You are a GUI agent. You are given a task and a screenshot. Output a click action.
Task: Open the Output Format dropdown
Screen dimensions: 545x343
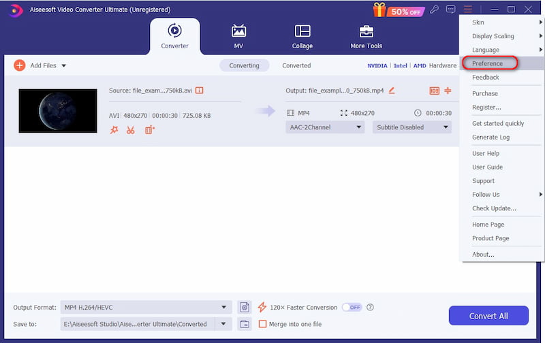pos(146,307)
